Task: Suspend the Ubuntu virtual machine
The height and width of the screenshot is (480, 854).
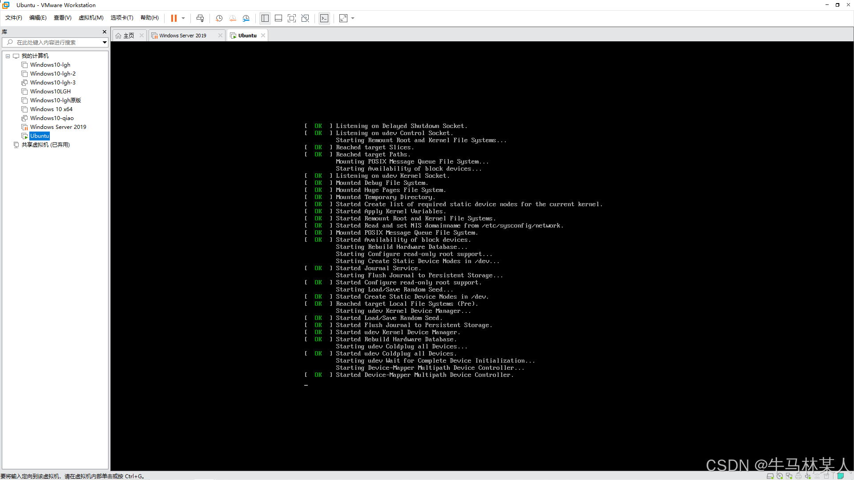Action: (x=173, y=18)
